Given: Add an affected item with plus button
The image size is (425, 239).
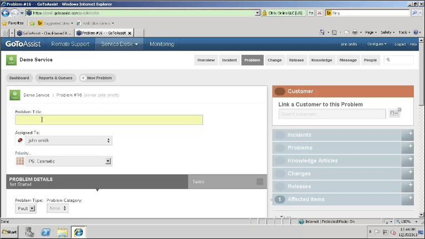Looking at the screenshot, I should point(407,199).
